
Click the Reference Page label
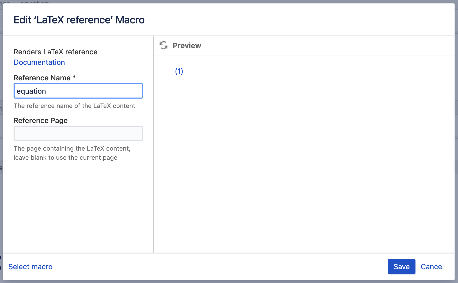[41, 120]
